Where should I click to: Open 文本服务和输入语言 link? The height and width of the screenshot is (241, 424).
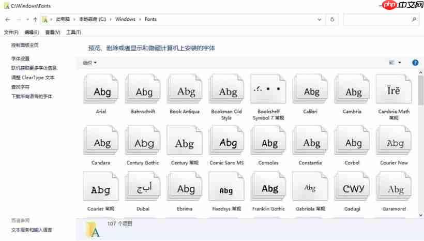pos(32,230)
